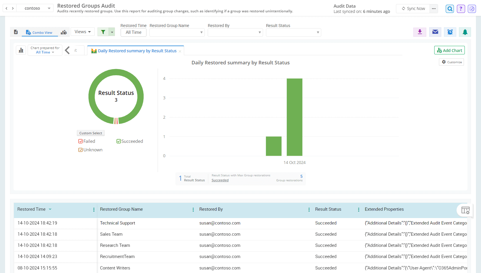481x273 pixels.
Task: Click the alert bell icon
Action: 465,32
